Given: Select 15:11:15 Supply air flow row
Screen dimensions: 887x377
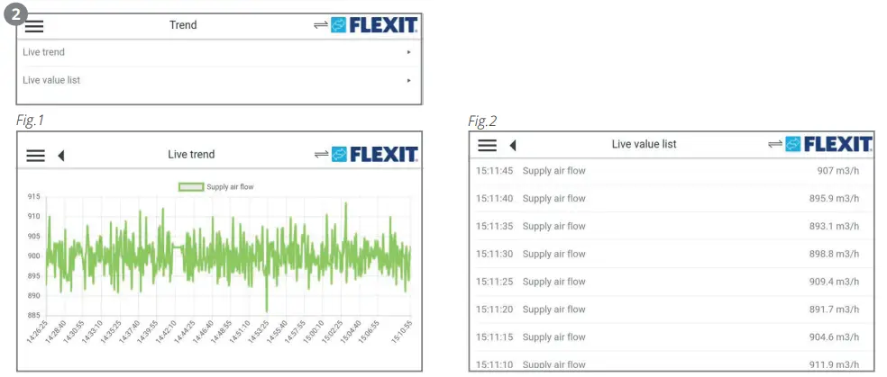Looking at the screenshot, I should 671,337.
